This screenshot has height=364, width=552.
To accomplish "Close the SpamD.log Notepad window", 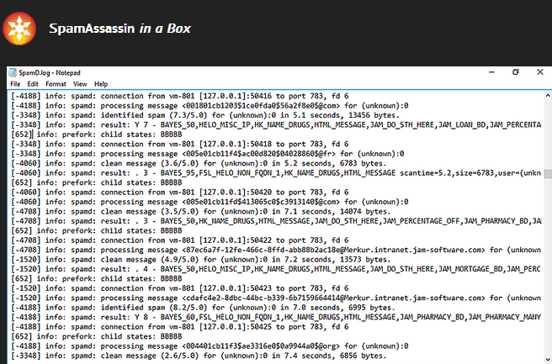I will click(x=540, y=72).
